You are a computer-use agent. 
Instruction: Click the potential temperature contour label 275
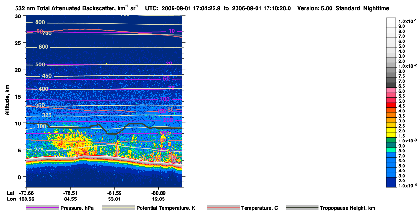pos(39,150)
